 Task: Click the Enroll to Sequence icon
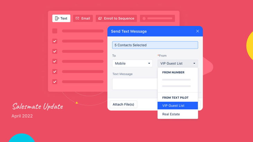(x=100, y=18)
